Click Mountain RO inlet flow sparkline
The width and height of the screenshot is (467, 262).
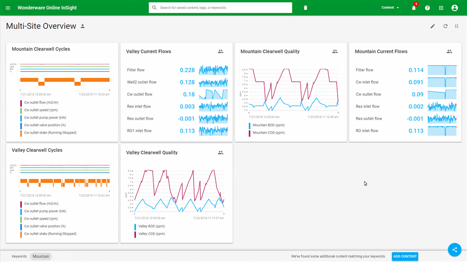click(442, 131)
